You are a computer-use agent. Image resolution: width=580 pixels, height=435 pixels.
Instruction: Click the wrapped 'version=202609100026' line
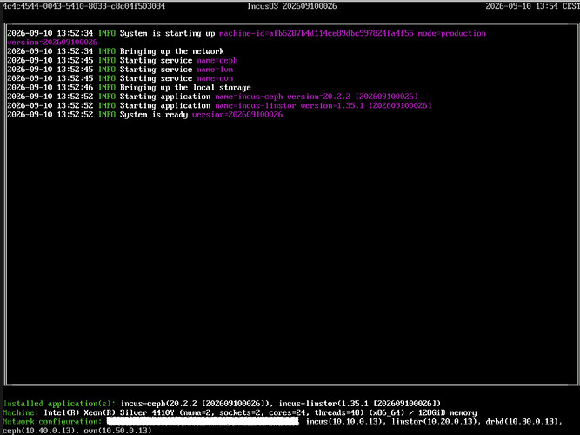(52, 43)
